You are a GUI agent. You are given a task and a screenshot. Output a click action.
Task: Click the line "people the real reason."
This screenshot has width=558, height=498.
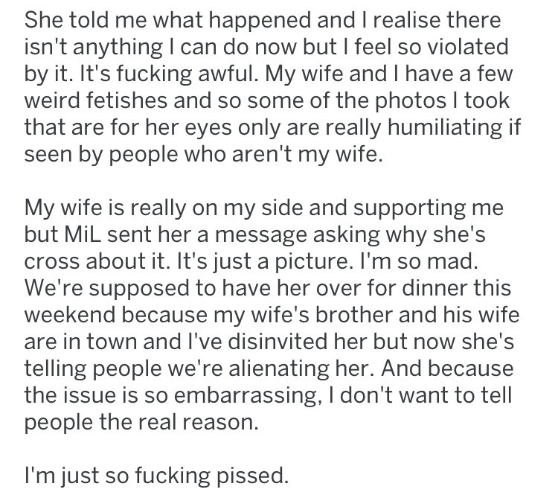pyautogui.click(x=141, y=423)
